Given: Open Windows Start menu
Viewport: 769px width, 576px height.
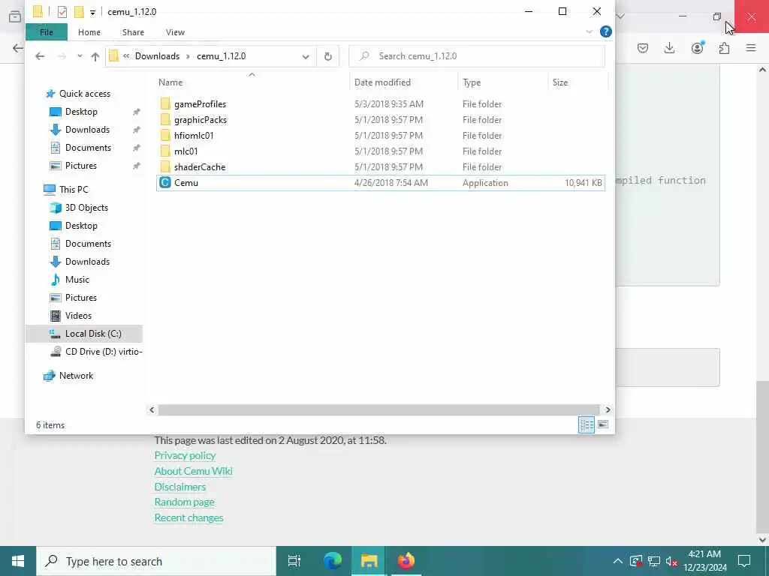Looking at the screenshot, I should [18, 561].
